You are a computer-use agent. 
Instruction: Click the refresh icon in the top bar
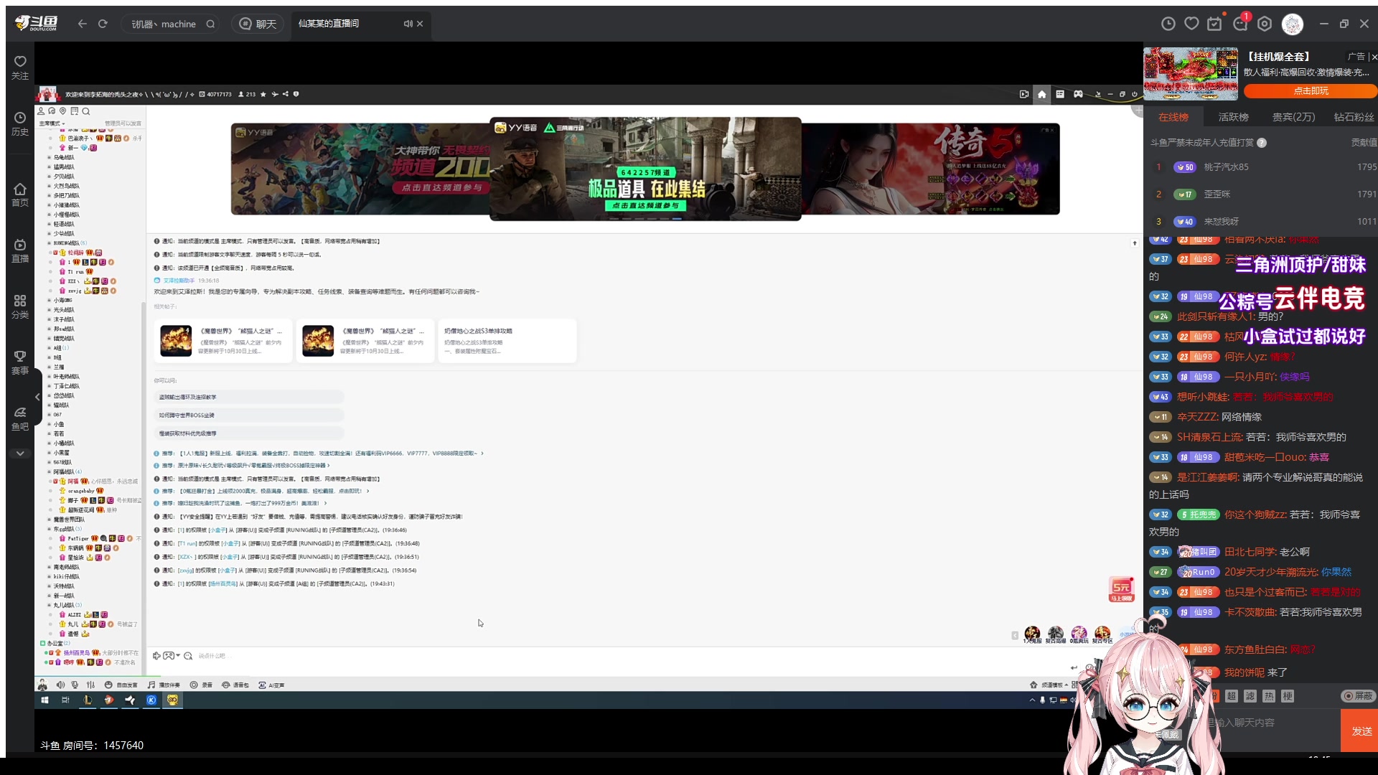tap(103, 24)
